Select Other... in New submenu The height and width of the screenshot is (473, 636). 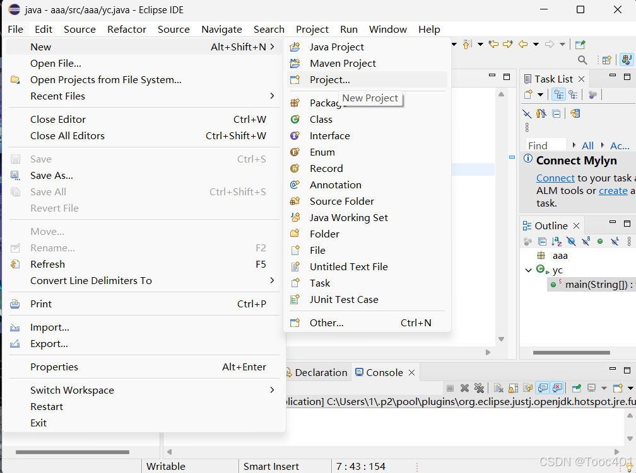[x=367, y=322]
